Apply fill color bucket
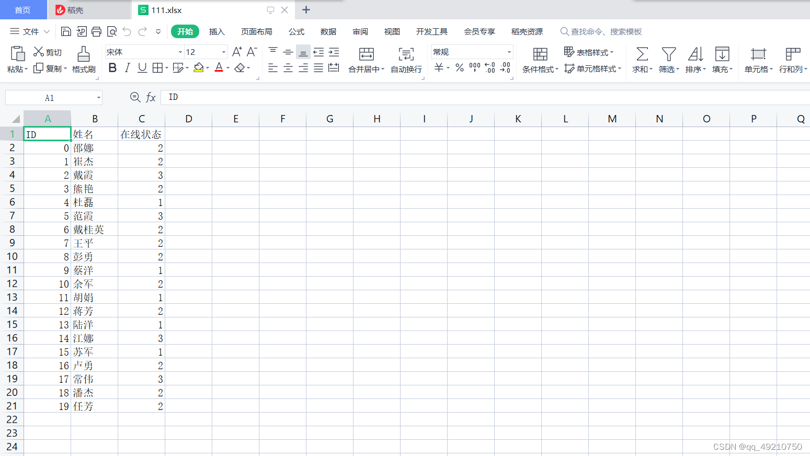This screenshot has height=456, width=810. [x=198, y=68]
